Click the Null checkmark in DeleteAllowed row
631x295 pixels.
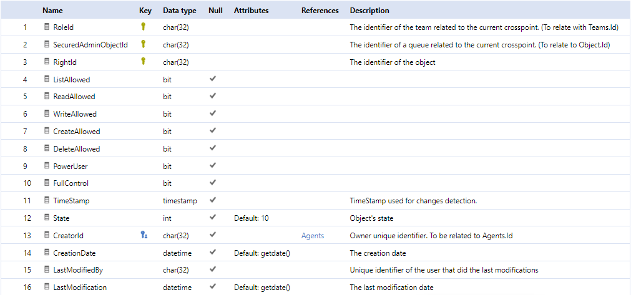point(213,148)
